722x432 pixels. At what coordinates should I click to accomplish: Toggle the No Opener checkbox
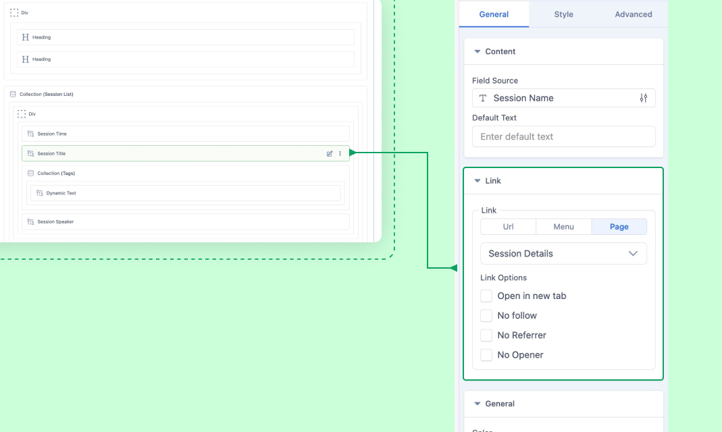pos(486,354)
